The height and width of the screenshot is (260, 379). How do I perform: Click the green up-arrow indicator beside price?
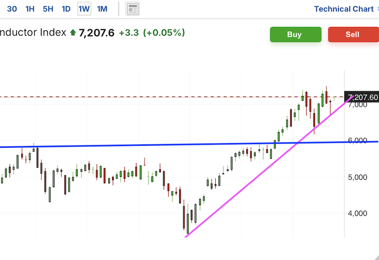click(73, 32)
